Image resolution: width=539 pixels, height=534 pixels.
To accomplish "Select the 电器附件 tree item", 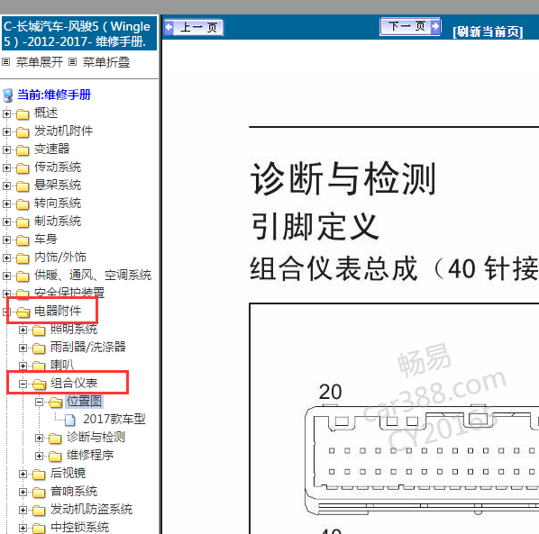I will (58, 311).
